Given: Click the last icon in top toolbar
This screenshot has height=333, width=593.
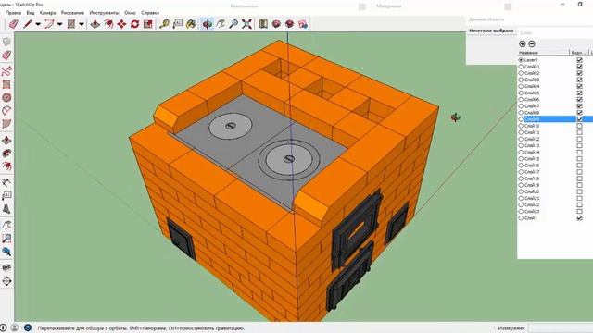Looking at the screenshot, I should pos(303,24).
